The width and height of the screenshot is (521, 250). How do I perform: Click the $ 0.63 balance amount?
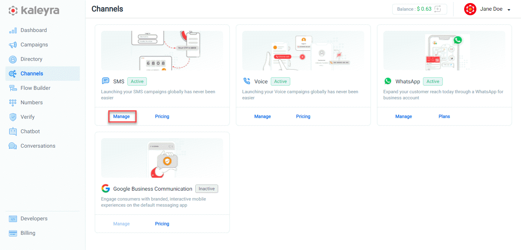point(424,9)
